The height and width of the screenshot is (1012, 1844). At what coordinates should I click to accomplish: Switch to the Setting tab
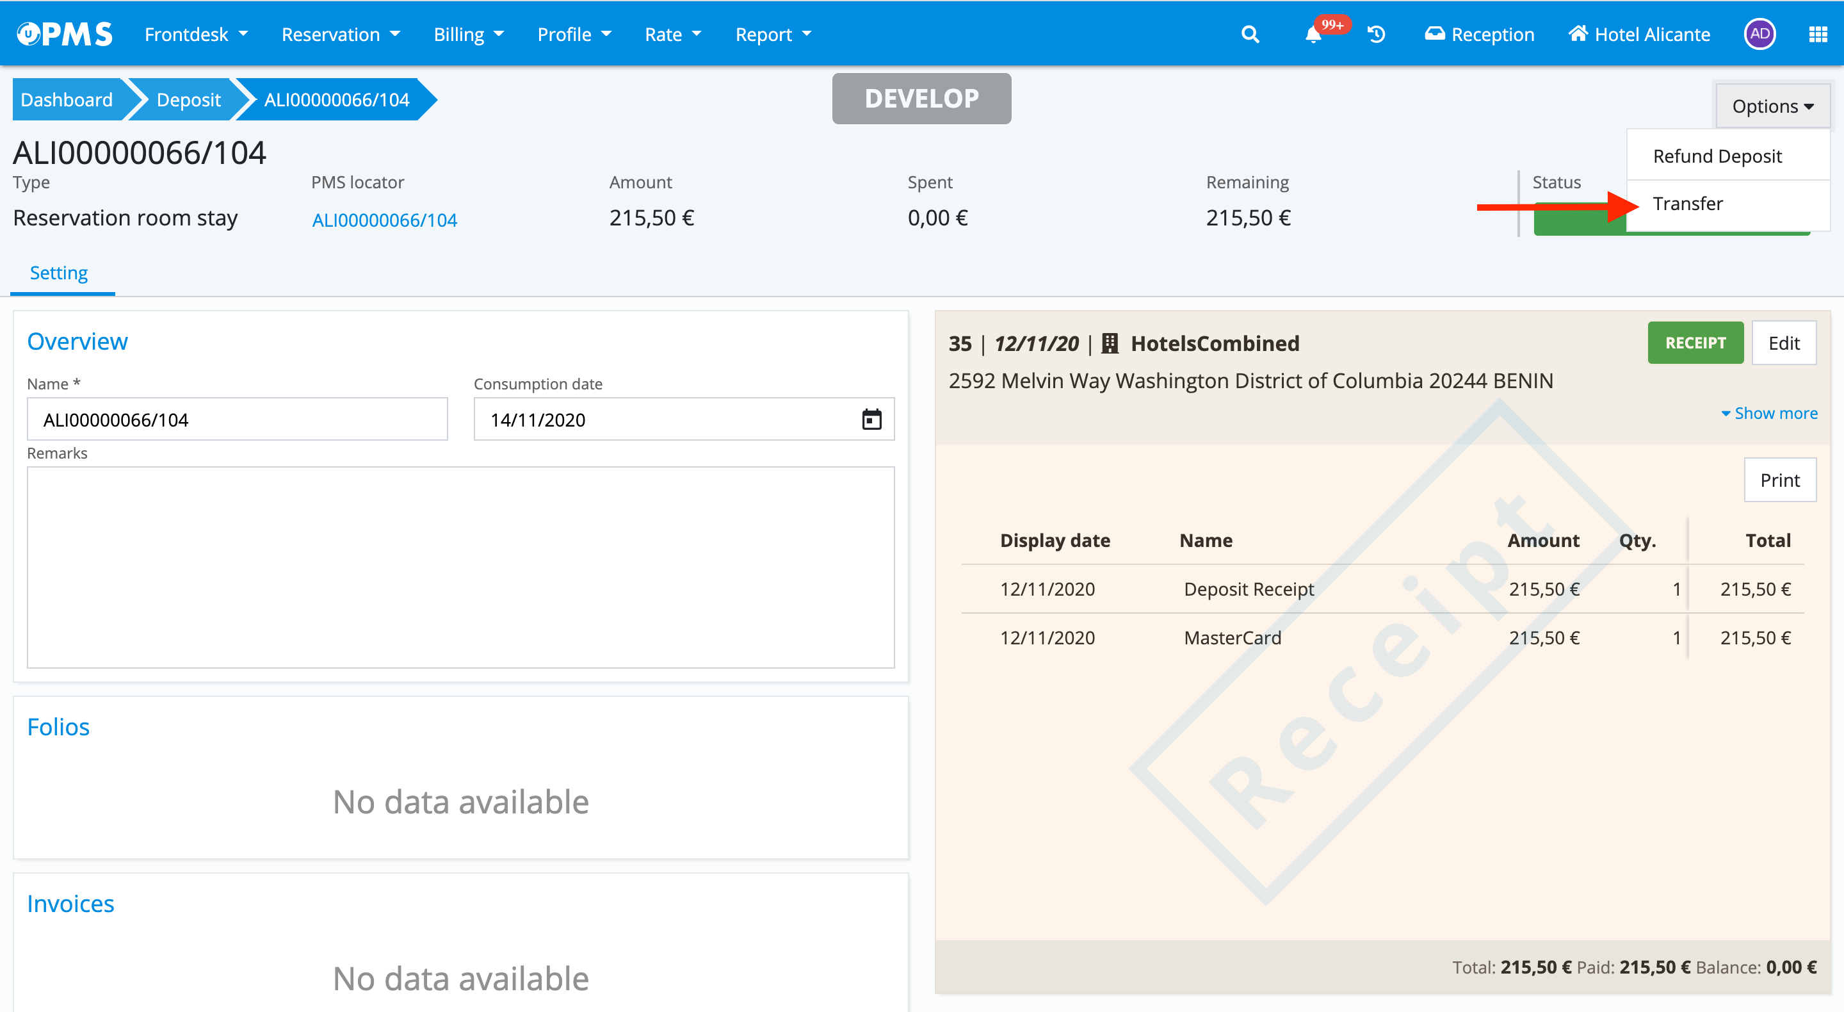pyautogui.click(x=59, y=273)
